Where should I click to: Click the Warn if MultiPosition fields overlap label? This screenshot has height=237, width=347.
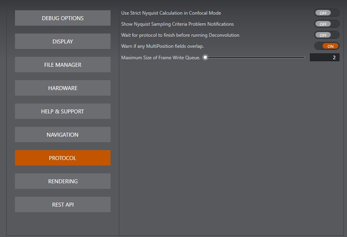pyautogui.click(x=162, y=46)
